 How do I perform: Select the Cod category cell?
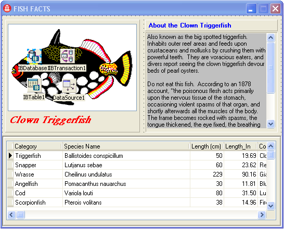click(38, 193)
